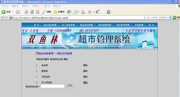Click the 输入关键字 直接搜索 search field

point(157,18)
